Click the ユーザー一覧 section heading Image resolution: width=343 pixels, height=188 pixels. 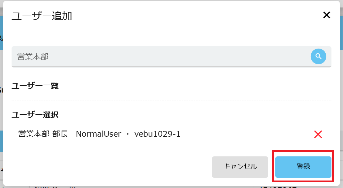(35, 86)
